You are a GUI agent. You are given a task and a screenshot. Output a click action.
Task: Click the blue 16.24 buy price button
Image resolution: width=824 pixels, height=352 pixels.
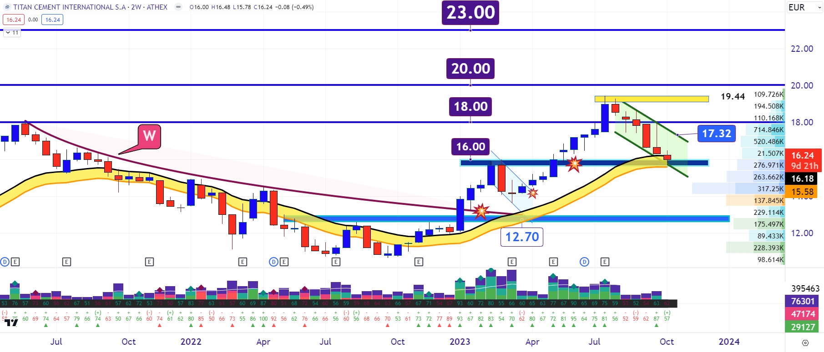pos(52,20)
